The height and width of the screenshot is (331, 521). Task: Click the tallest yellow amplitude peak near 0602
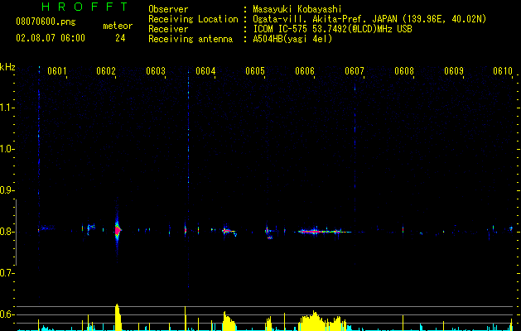tap(118, 317)
